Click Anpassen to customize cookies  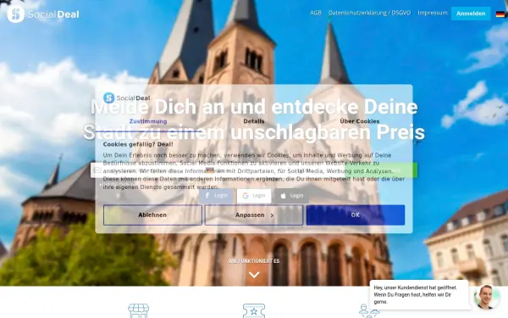click(x=254, y=215)
